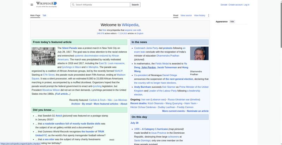Hide the Appearance panel
282x145 pixels.
click(232, 21)
